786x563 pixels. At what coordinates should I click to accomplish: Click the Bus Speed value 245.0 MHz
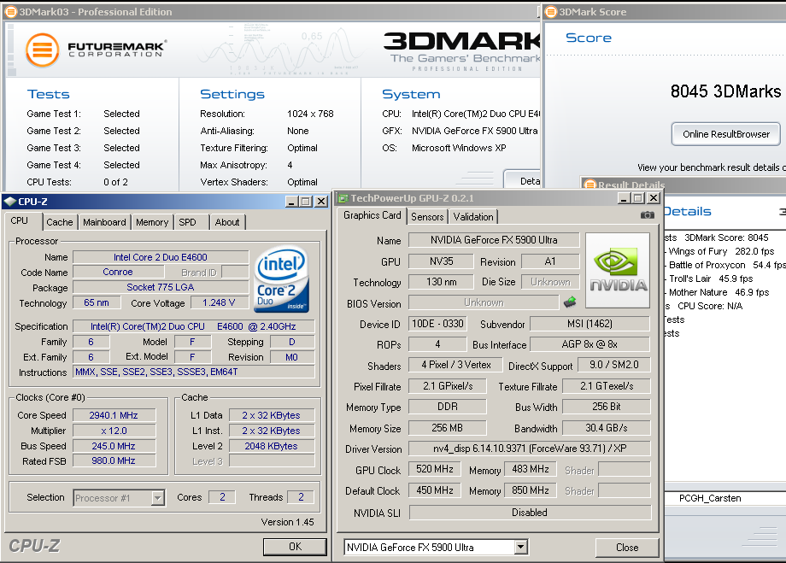pyautogui.click(x=114, y=446)
